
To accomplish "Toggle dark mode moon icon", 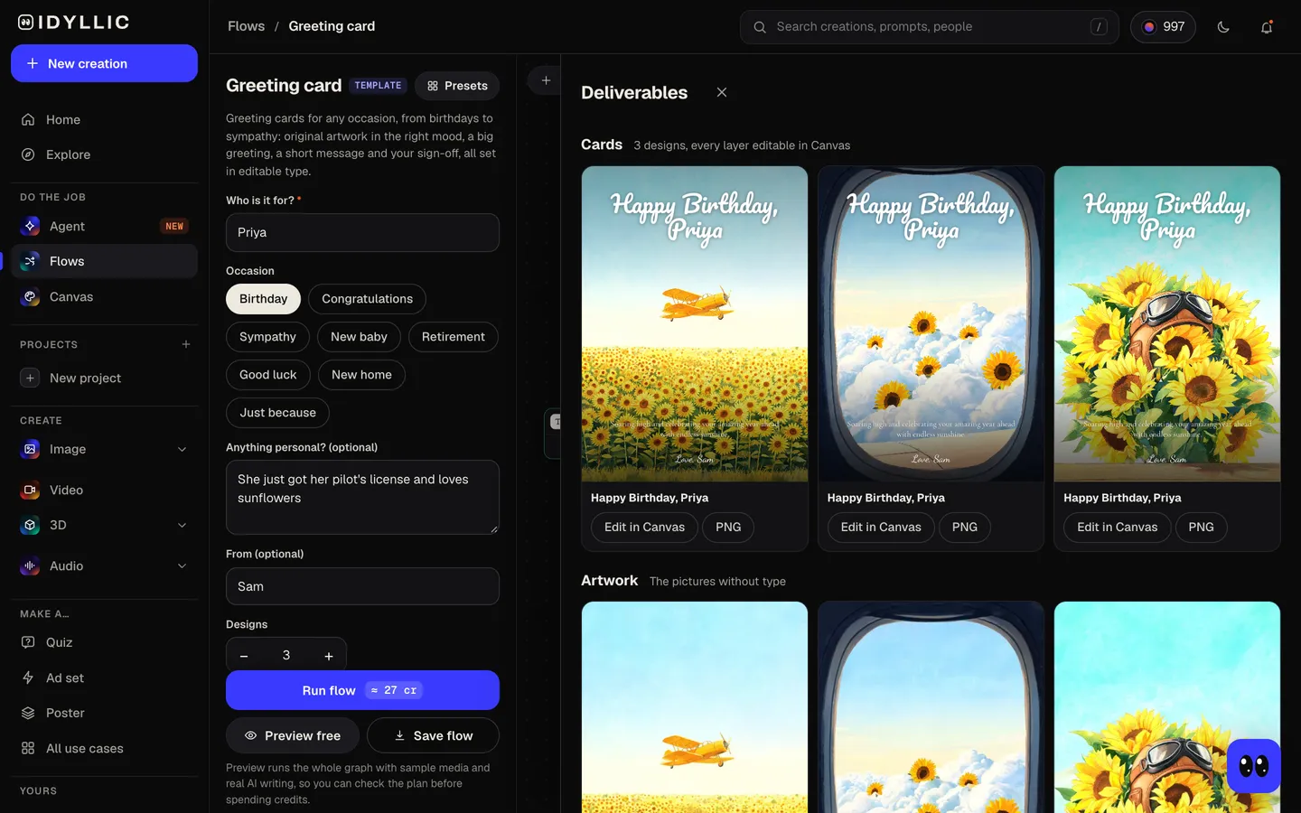I will click(x=1223, y=27).
